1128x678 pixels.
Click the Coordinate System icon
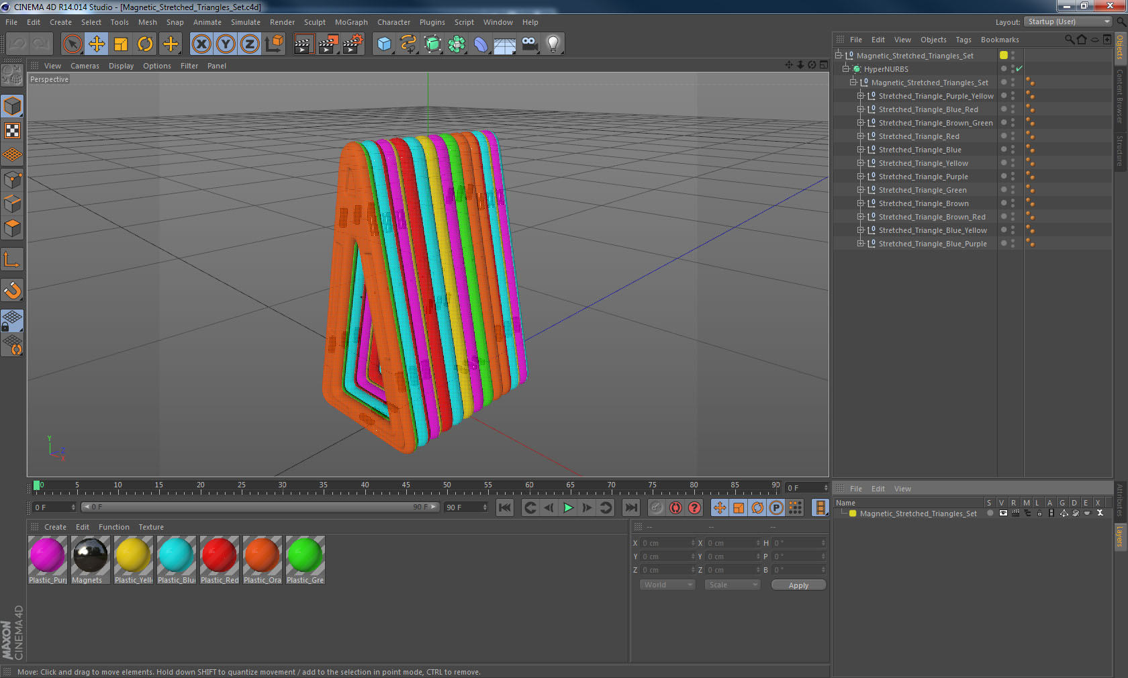[x=274, y=44]
